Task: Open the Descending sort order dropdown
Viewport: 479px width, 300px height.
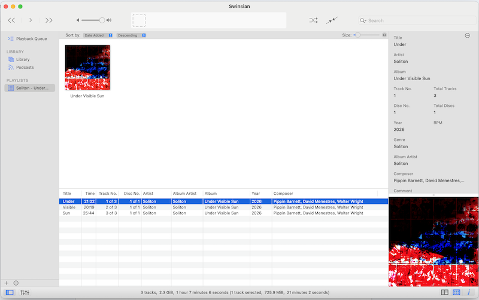Action: [x=131, y=35]
